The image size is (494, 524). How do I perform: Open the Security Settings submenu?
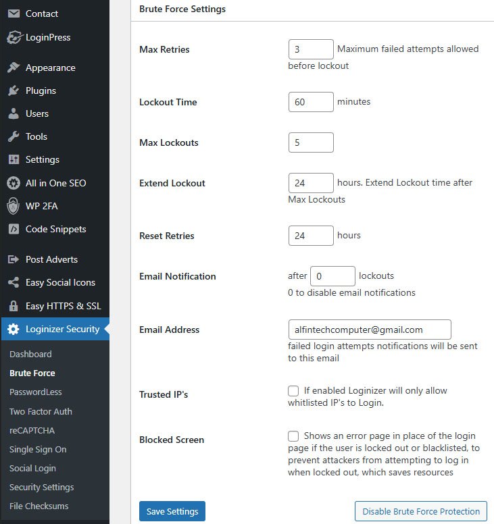pyautogui.click(x=41, y=487)
